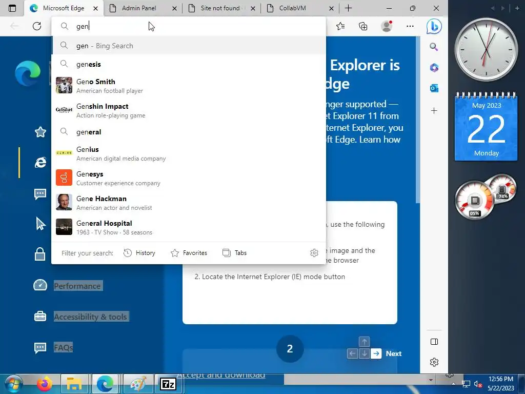Screen dimensions: 525x394
Task: Click the muted volume tray icon
Action: [477, 384]
